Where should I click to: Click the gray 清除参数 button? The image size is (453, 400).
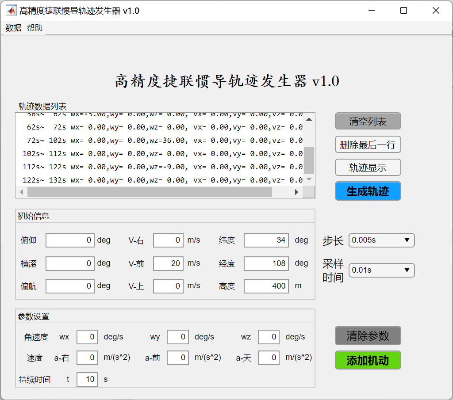[x=368, y=335]
